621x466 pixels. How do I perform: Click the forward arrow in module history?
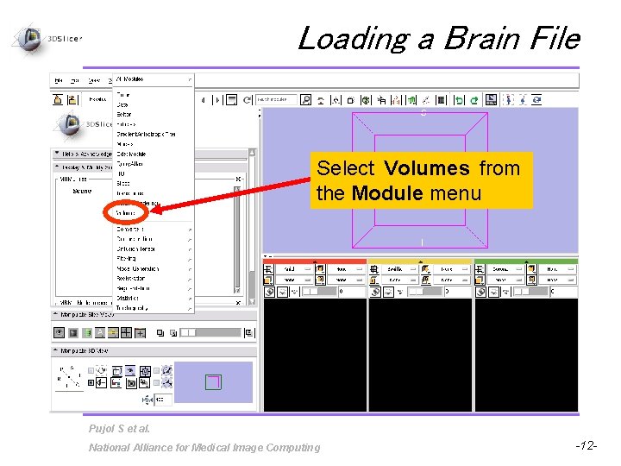point(216,100)
